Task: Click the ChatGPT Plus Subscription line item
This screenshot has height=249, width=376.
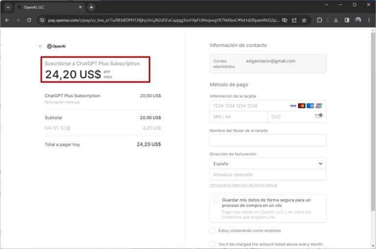Action: pyautogui.click(x=72, y=96)
